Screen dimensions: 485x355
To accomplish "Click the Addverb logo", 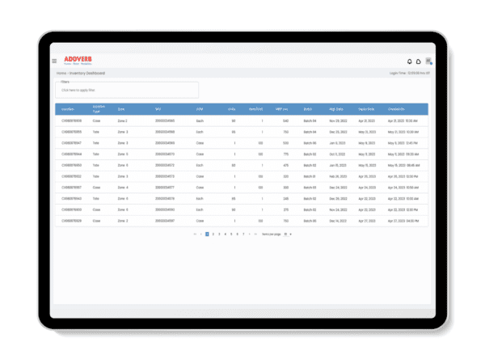I will 76,61.
